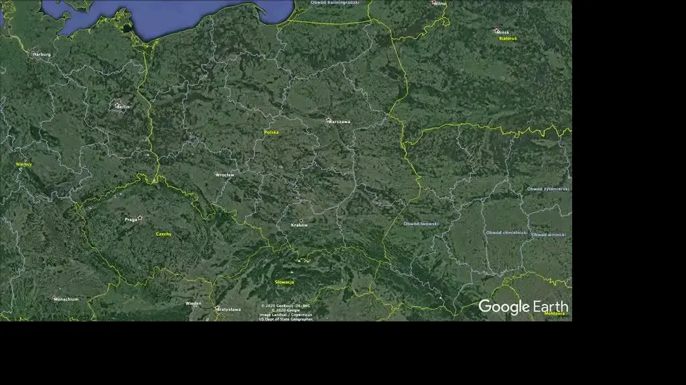Click the Kraków city marker icon
This screenshot has width=686, height=385.
[x=301, y=221]
